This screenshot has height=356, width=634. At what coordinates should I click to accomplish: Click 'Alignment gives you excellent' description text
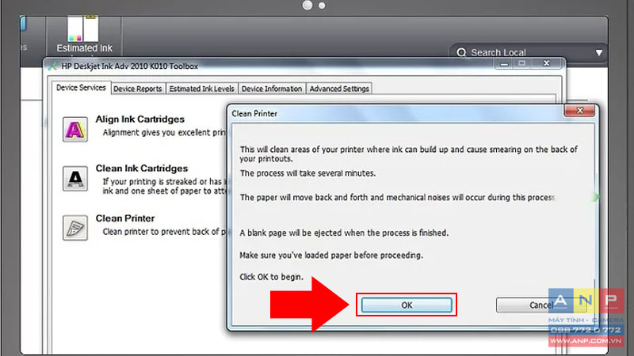tap(164, 132)
